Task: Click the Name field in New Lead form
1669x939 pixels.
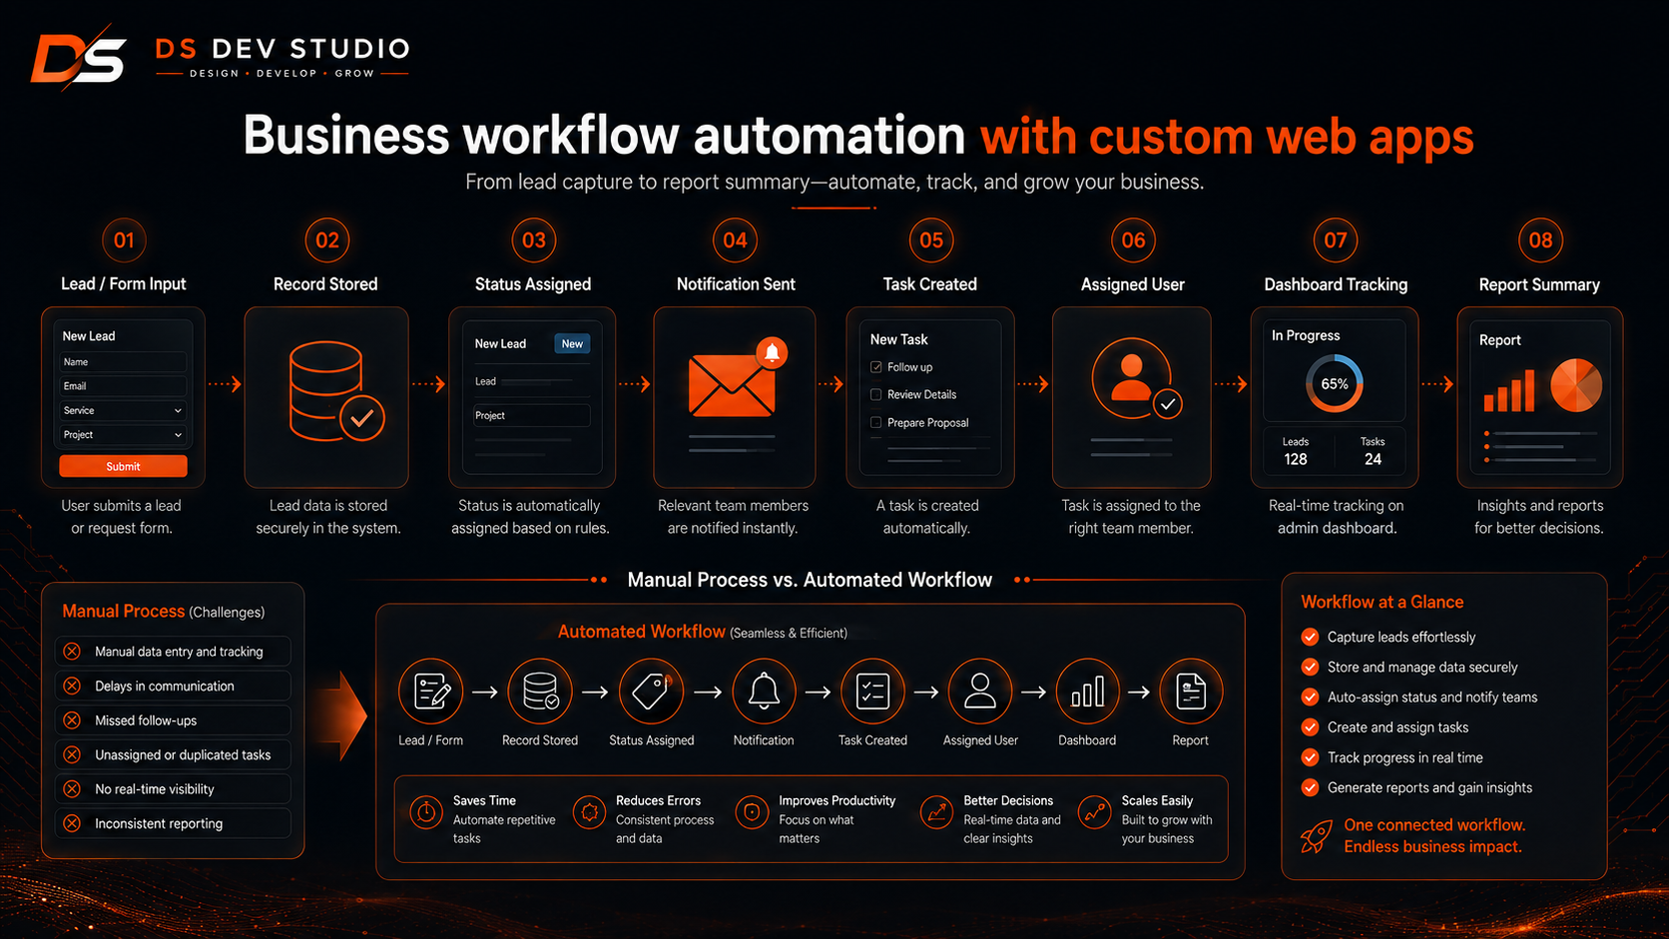Action: point(123,362)
